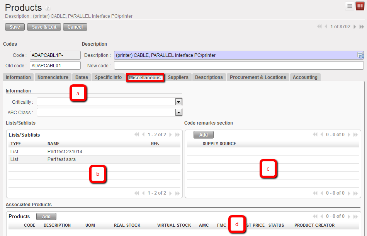Open the Accounting tab
367x236 pixels.
tap(305, 77)
